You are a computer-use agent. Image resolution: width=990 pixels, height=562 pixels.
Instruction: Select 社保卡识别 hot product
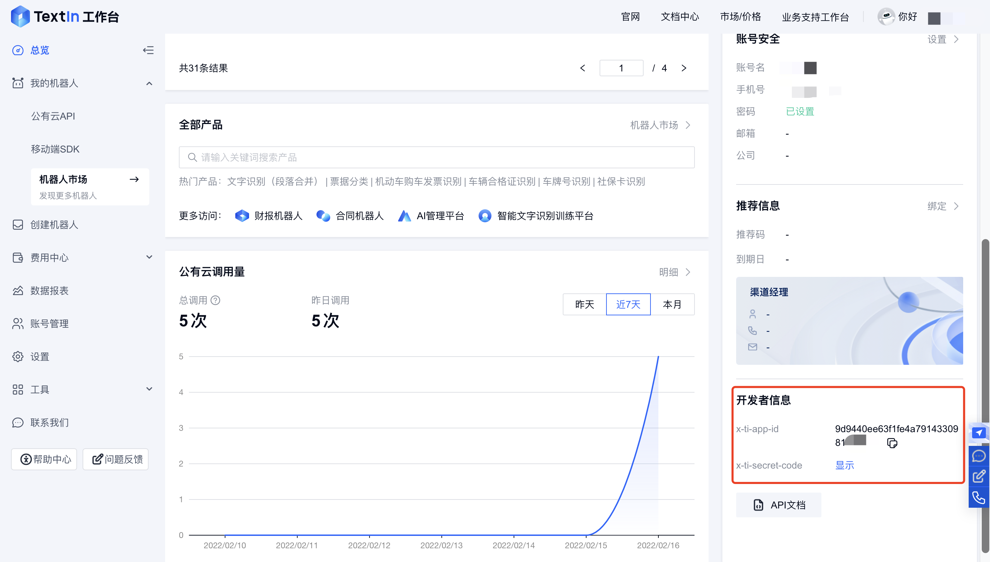(x=621, y=181)
